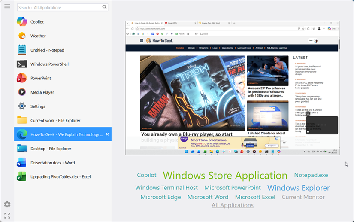Click 'Current work - File Explorer' label
Viewport: 354px width, 222px height.
(55, 120)
